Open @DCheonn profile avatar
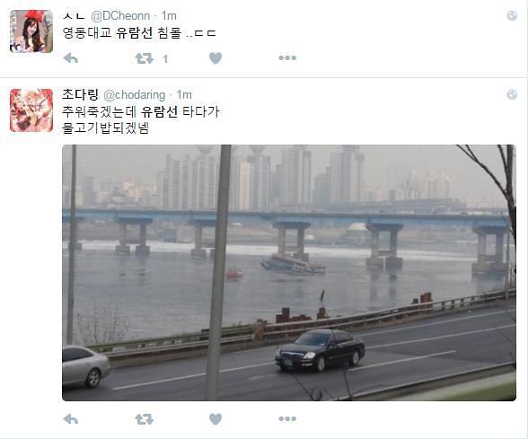This screenshot has height=439, width=528. point(31,31)
